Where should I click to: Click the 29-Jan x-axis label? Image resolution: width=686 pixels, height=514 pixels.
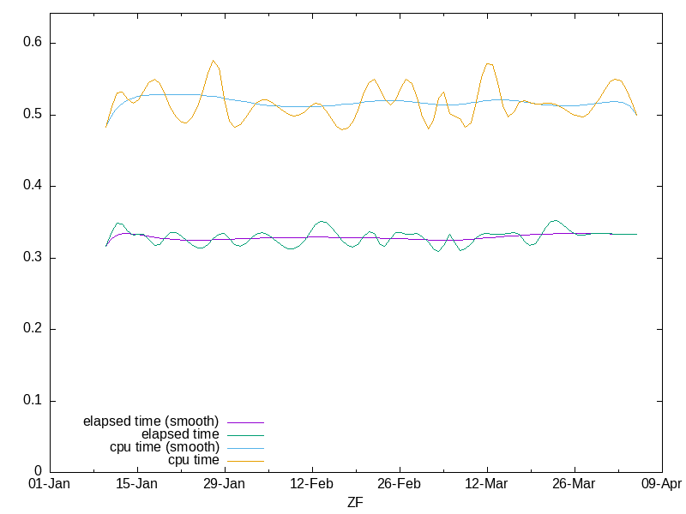[225, 484]
